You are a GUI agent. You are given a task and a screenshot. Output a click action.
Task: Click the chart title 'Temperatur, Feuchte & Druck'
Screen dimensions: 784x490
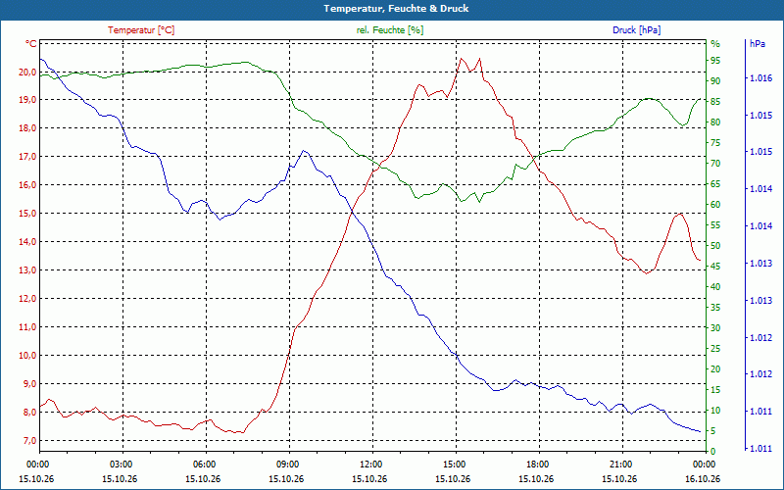pos(396,9)
